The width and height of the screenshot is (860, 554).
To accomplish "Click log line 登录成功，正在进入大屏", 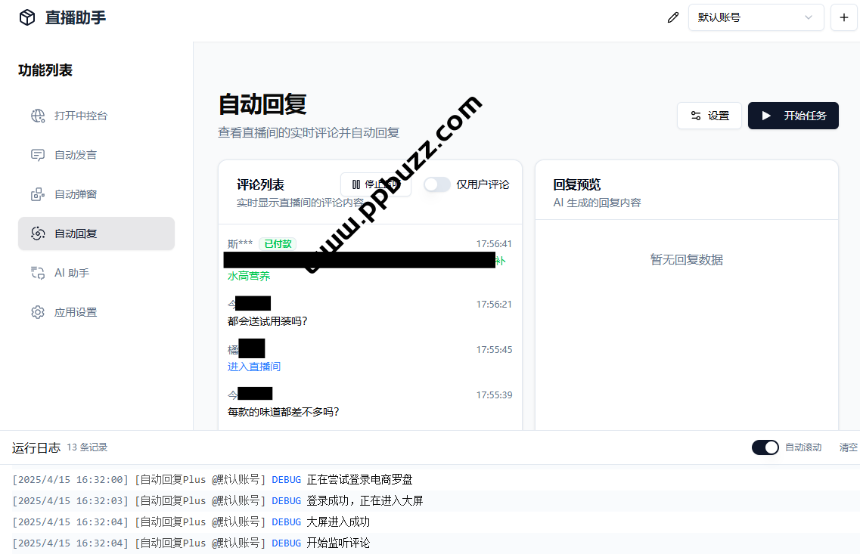I will coord(365,501).
